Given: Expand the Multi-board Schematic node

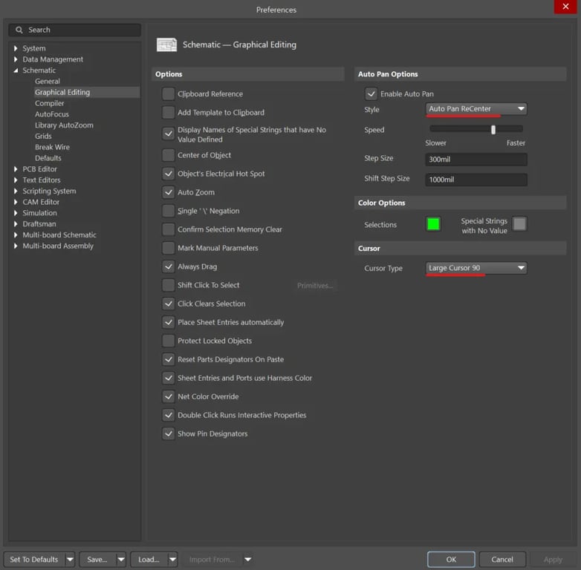Looking at the screenshot, I should click(16, 235).
